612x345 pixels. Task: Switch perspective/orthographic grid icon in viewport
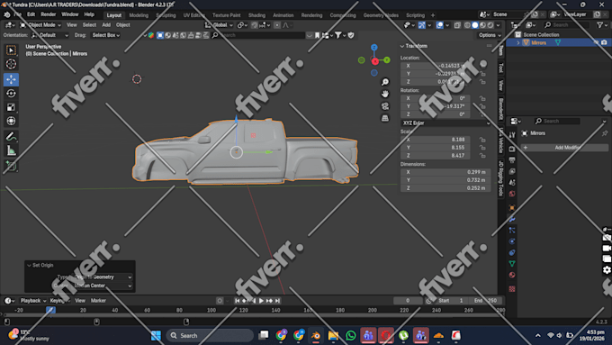[385, 118]
